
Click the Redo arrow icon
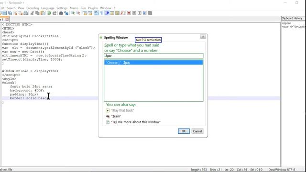pyautogui.click(x=55, y=13)
